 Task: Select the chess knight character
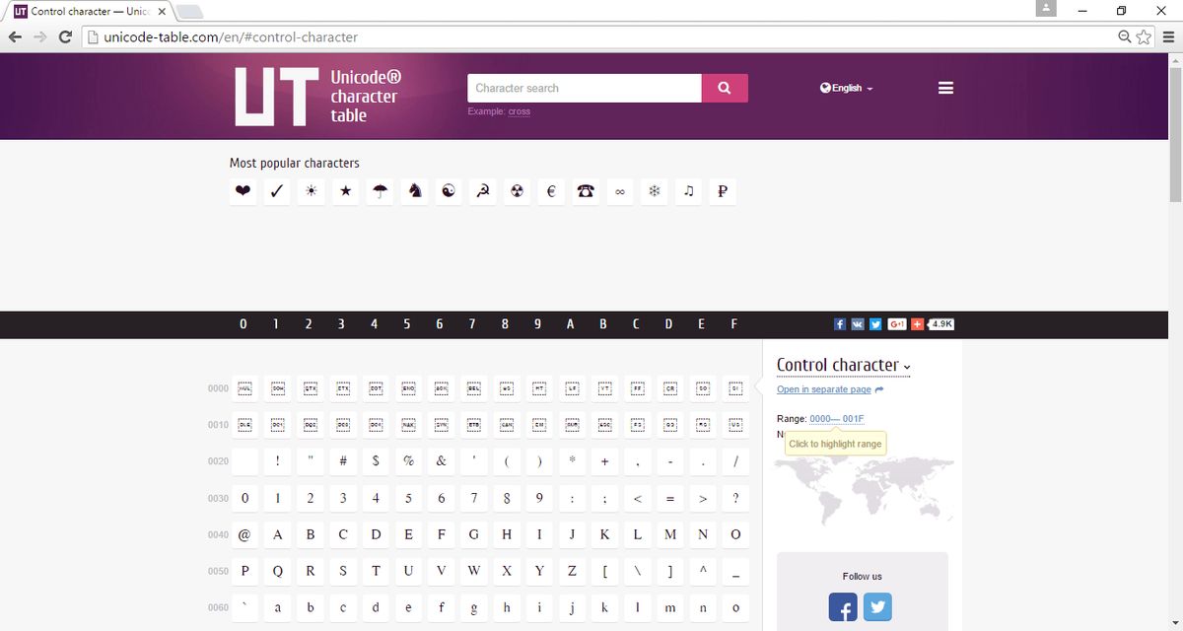click(x=414, y=191)
